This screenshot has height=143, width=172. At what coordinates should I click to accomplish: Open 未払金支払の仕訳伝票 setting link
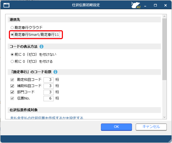(x=47, y=118)
